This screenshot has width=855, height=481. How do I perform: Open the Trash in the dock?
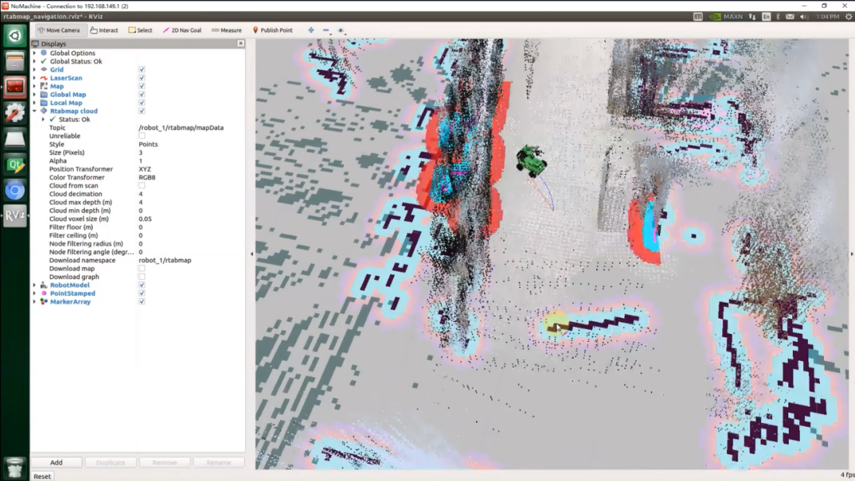15,467
